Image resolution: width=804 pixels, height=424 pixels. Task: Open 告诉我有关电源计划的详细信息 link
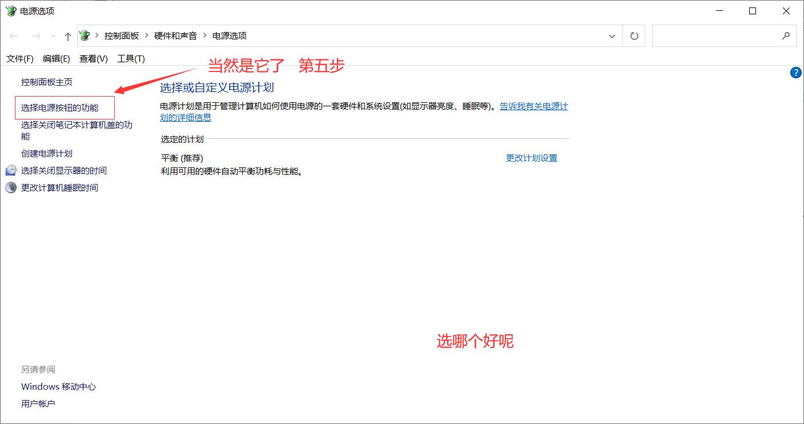[533, 106]
